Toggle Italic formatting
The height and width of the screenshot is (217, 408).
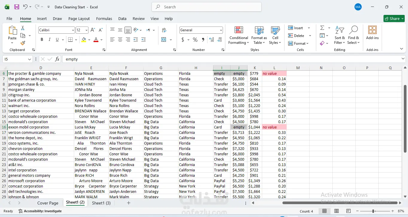pyautogui.click(x=50, y=40)
